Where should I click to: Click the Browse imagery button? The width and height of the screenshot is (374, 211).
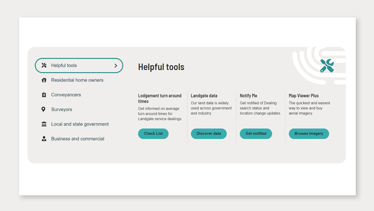(x=309, y=134)
